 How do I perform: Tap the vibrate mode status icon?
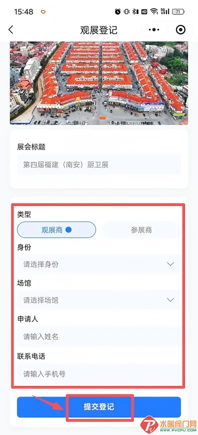tap(127, 12)
